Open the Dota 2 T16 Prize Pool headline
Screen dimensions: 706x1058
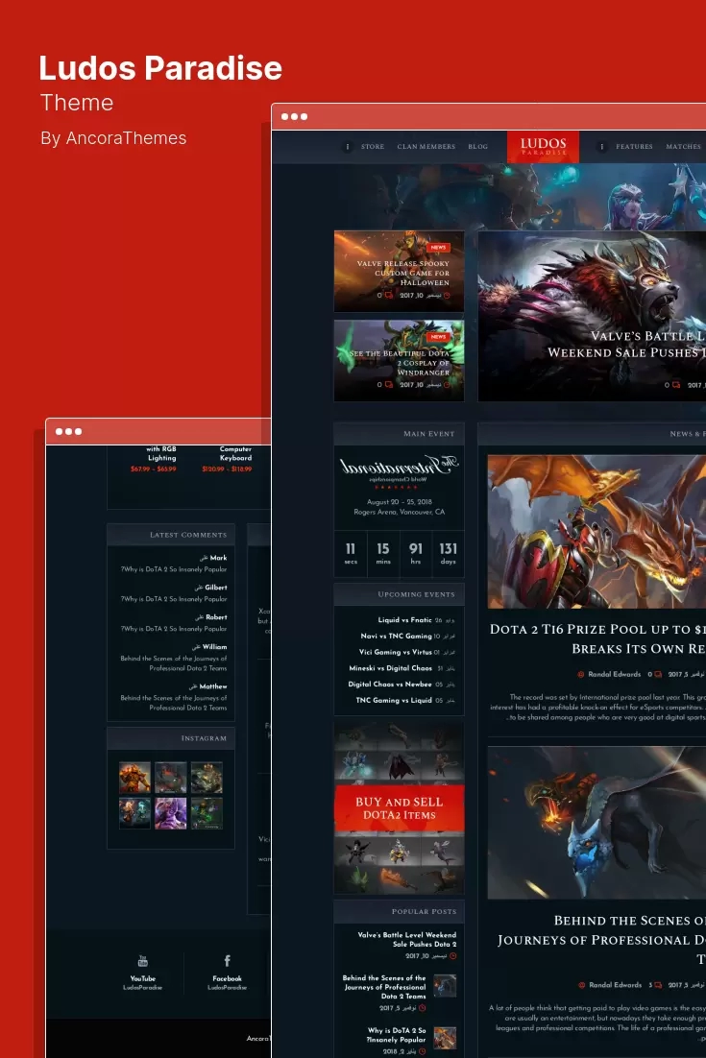(x=597, y=638)
